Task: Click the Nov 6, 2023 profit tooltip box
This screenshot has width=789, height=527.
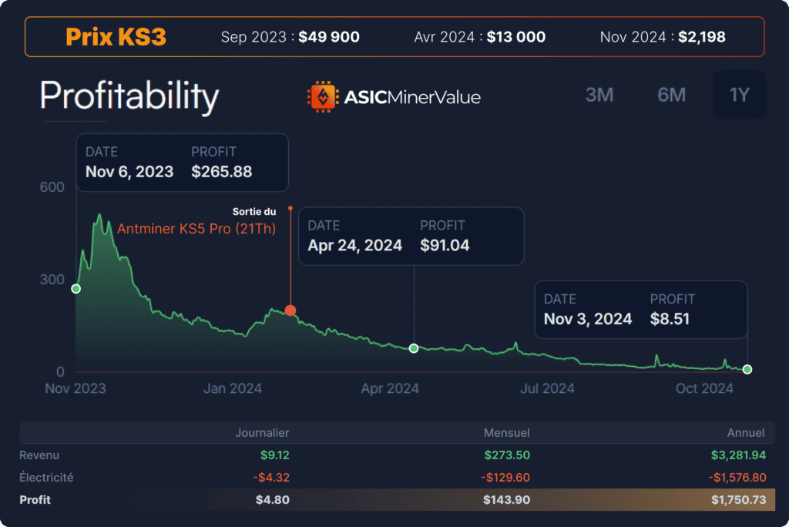Action: 182,163
